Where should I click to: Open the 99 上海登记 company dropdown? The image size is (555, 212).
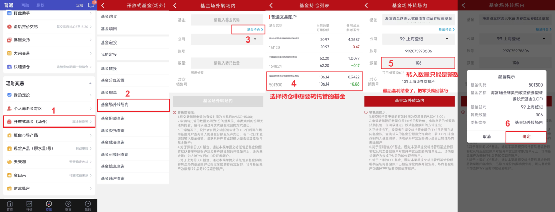point(418,39)
